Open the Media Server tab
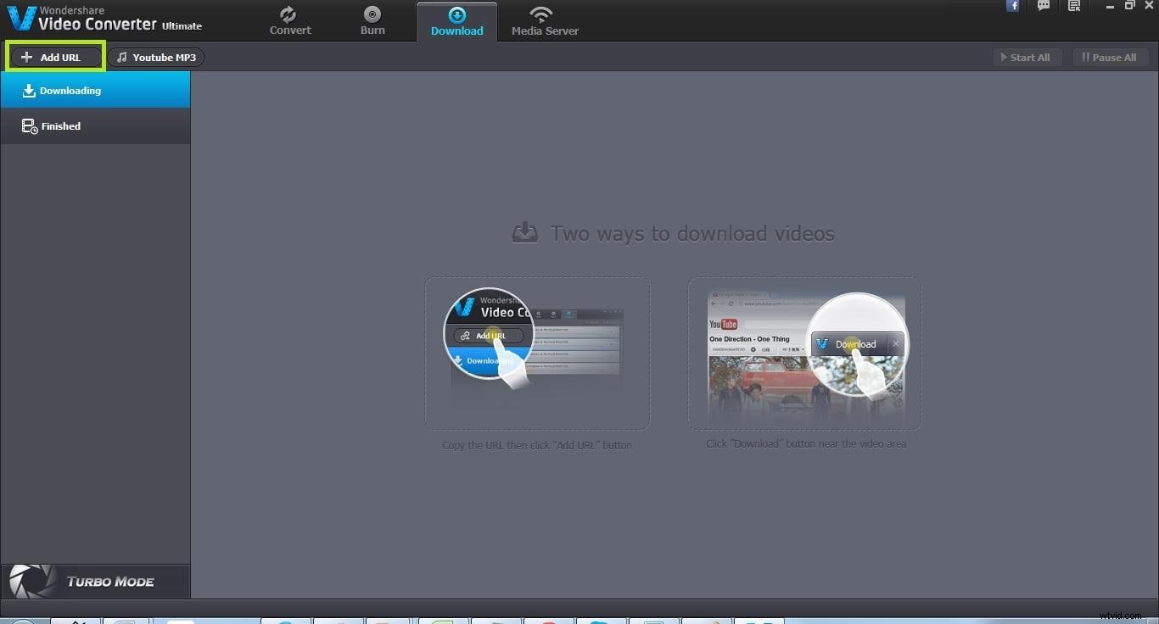The image size is (1159, 624). (544, 21)
